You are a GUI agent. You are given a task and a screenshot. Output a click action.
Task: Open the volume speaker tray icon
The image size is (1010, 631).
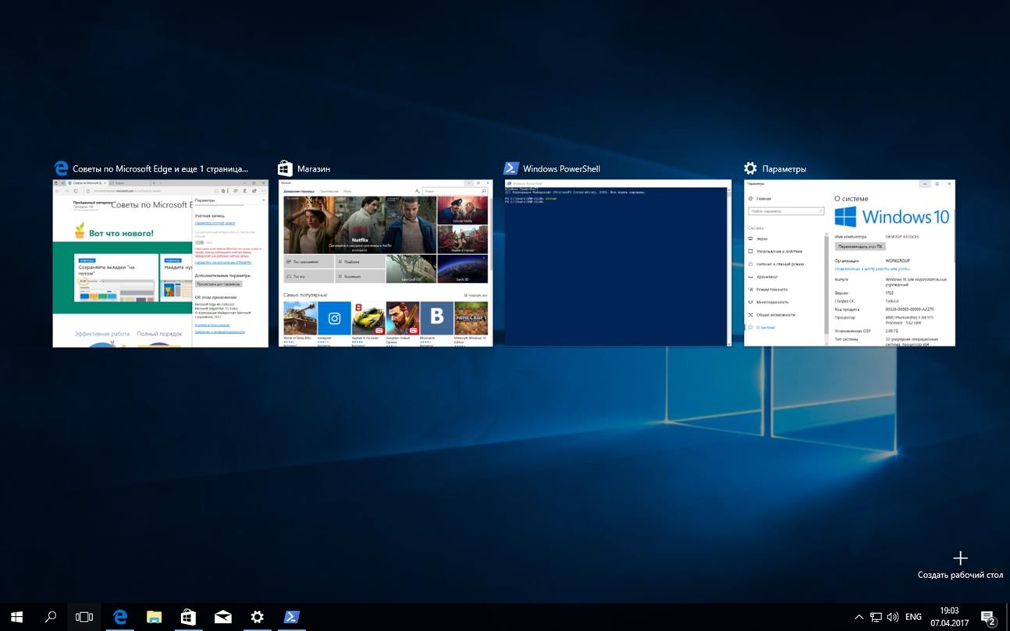pos(893,617)
